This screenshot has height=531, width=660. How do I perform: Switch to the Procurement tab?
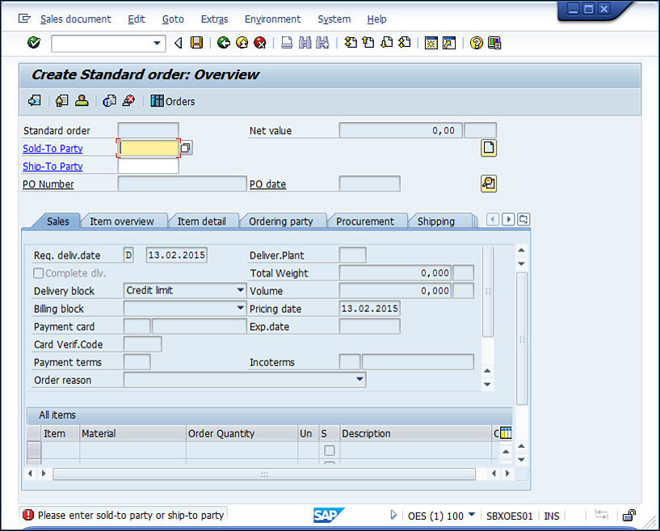365,221
